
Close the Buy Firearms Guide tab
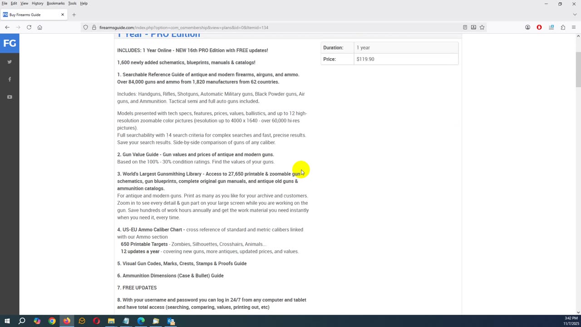[63, 15]
